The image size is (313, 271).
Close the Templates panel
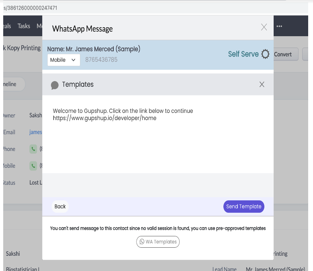click(x=262, y=84)
